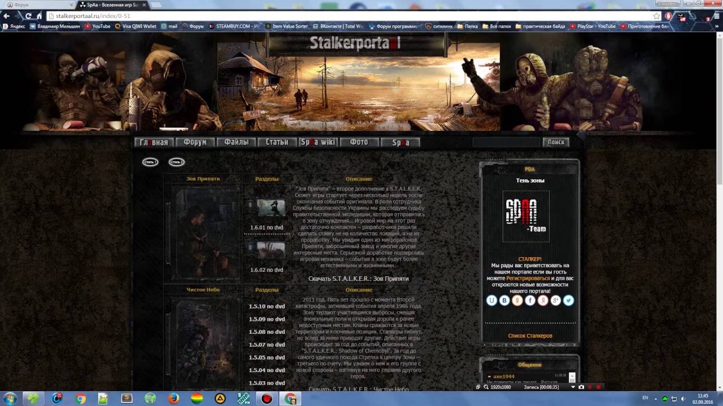Open the SpAa menu item

pyautogui.click(x=400, y=142)
